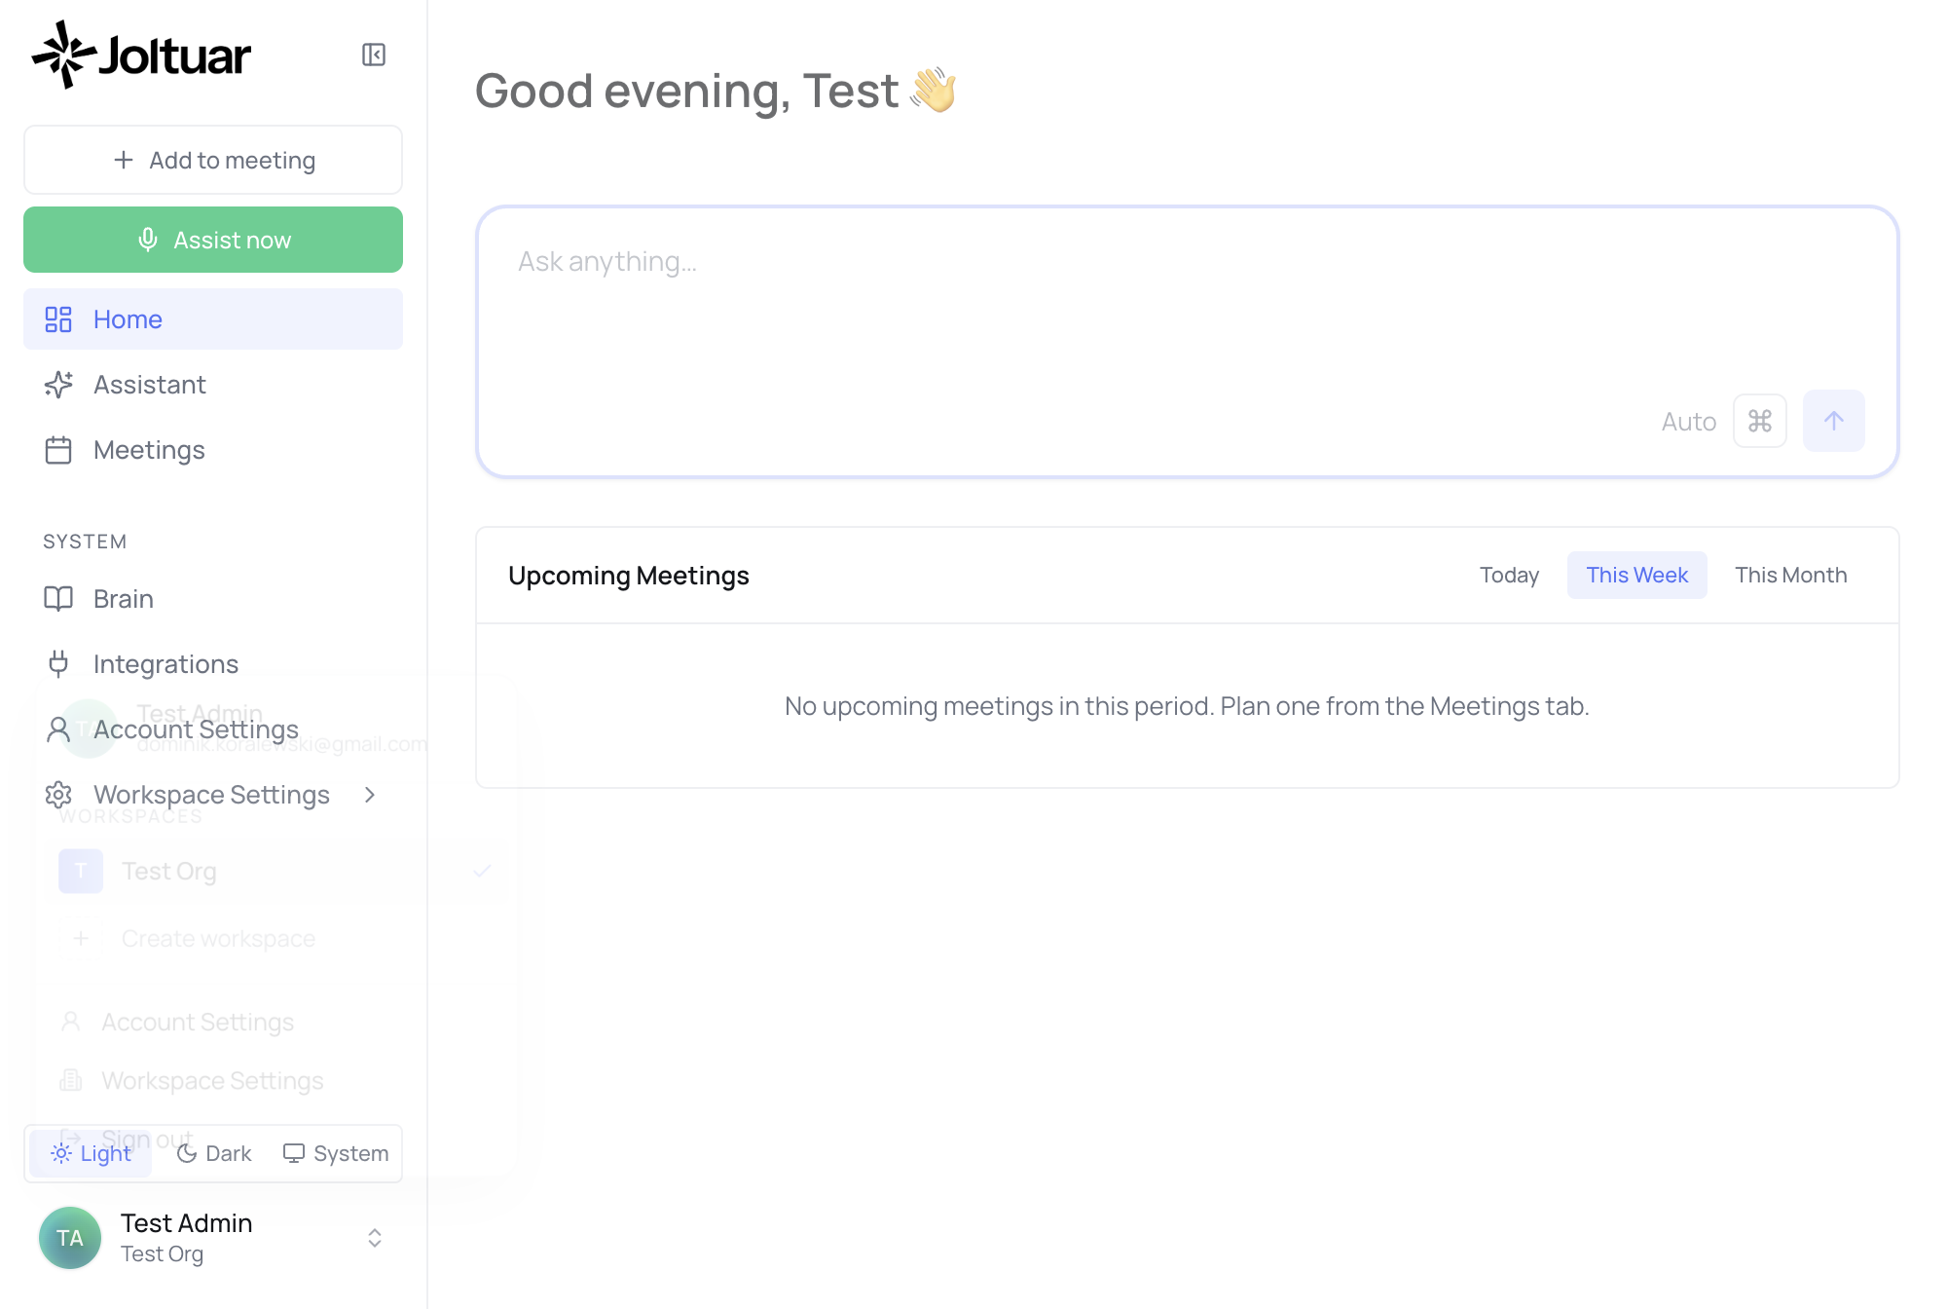Viewport: 1947px width, 1309px height.
Task: Click the command shortcut icon
Action: click(1760, 421)
